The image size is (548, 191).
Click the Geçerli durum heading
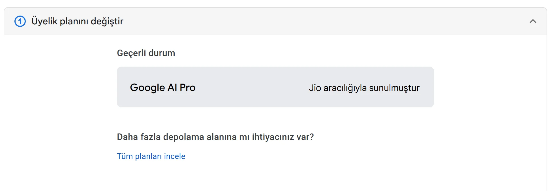(146, 53)
